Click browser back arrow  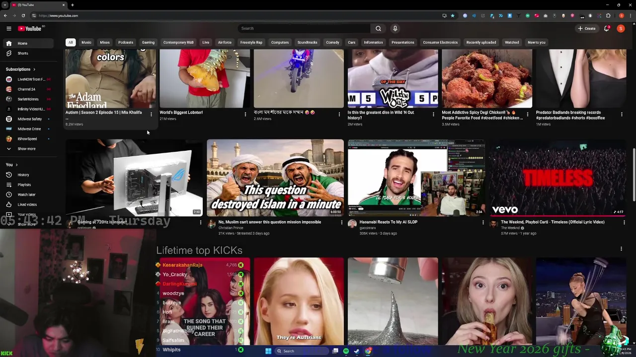pos(5,15)
